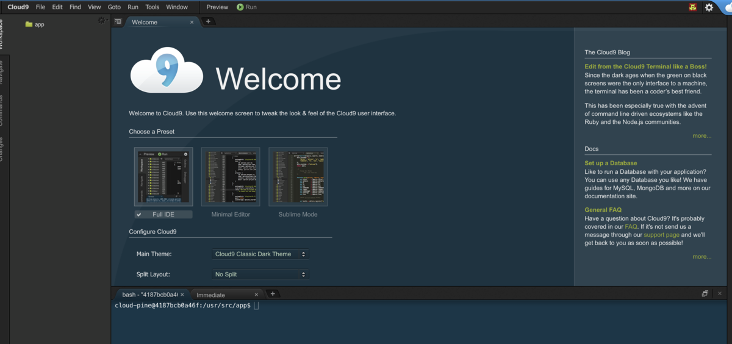Image resolution: width=732 pixels, height=344 pixels.
Task: Open the Split Layout dropdown
Action: click(x=260, y=274)
